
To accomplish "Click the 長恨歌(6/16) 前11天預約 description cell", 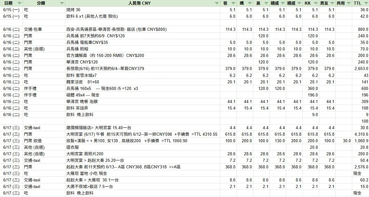I will [142, 69].
